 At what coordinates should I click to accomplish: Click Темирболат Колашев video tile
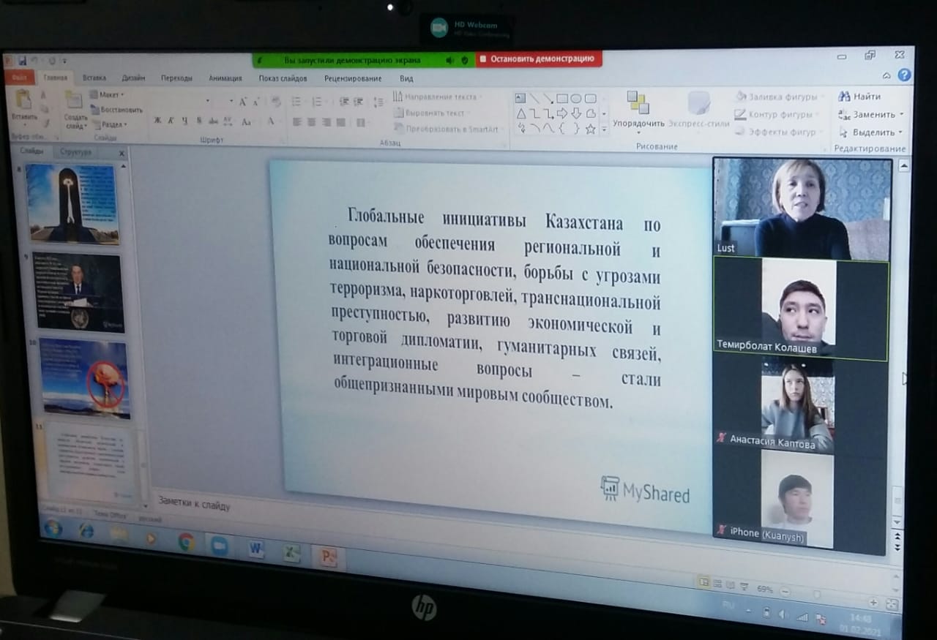click(x=801, y=309)
